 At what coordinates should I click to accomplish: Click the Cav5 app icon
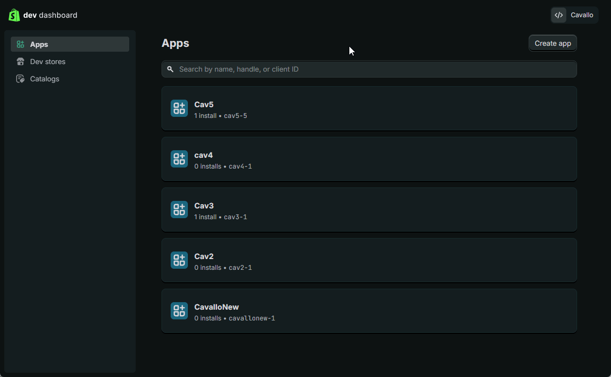(x=179, y=108)
